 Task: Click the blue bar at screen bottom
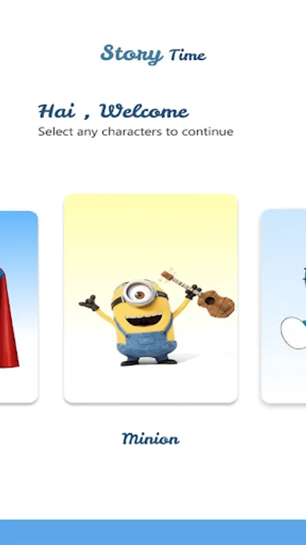coord(153,532)
